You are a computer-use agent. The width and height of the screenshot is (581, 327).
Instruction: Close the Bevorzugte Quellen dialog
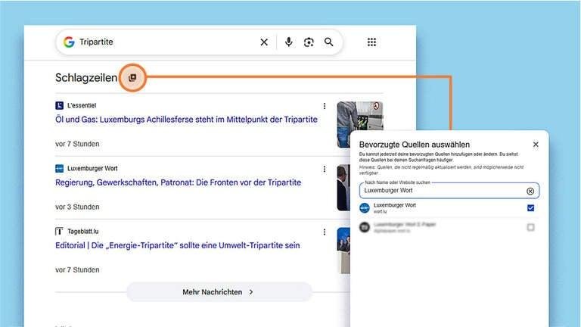[536, 145]
